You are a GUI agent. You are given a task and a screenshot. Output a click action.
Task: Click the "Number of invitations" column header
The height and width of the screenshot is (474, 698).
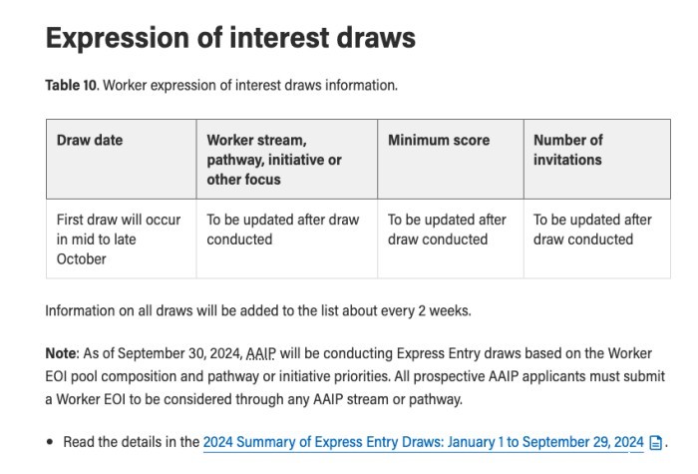(568, 150)
